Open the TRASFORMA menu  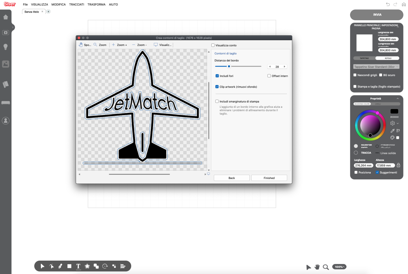(96, 5)
